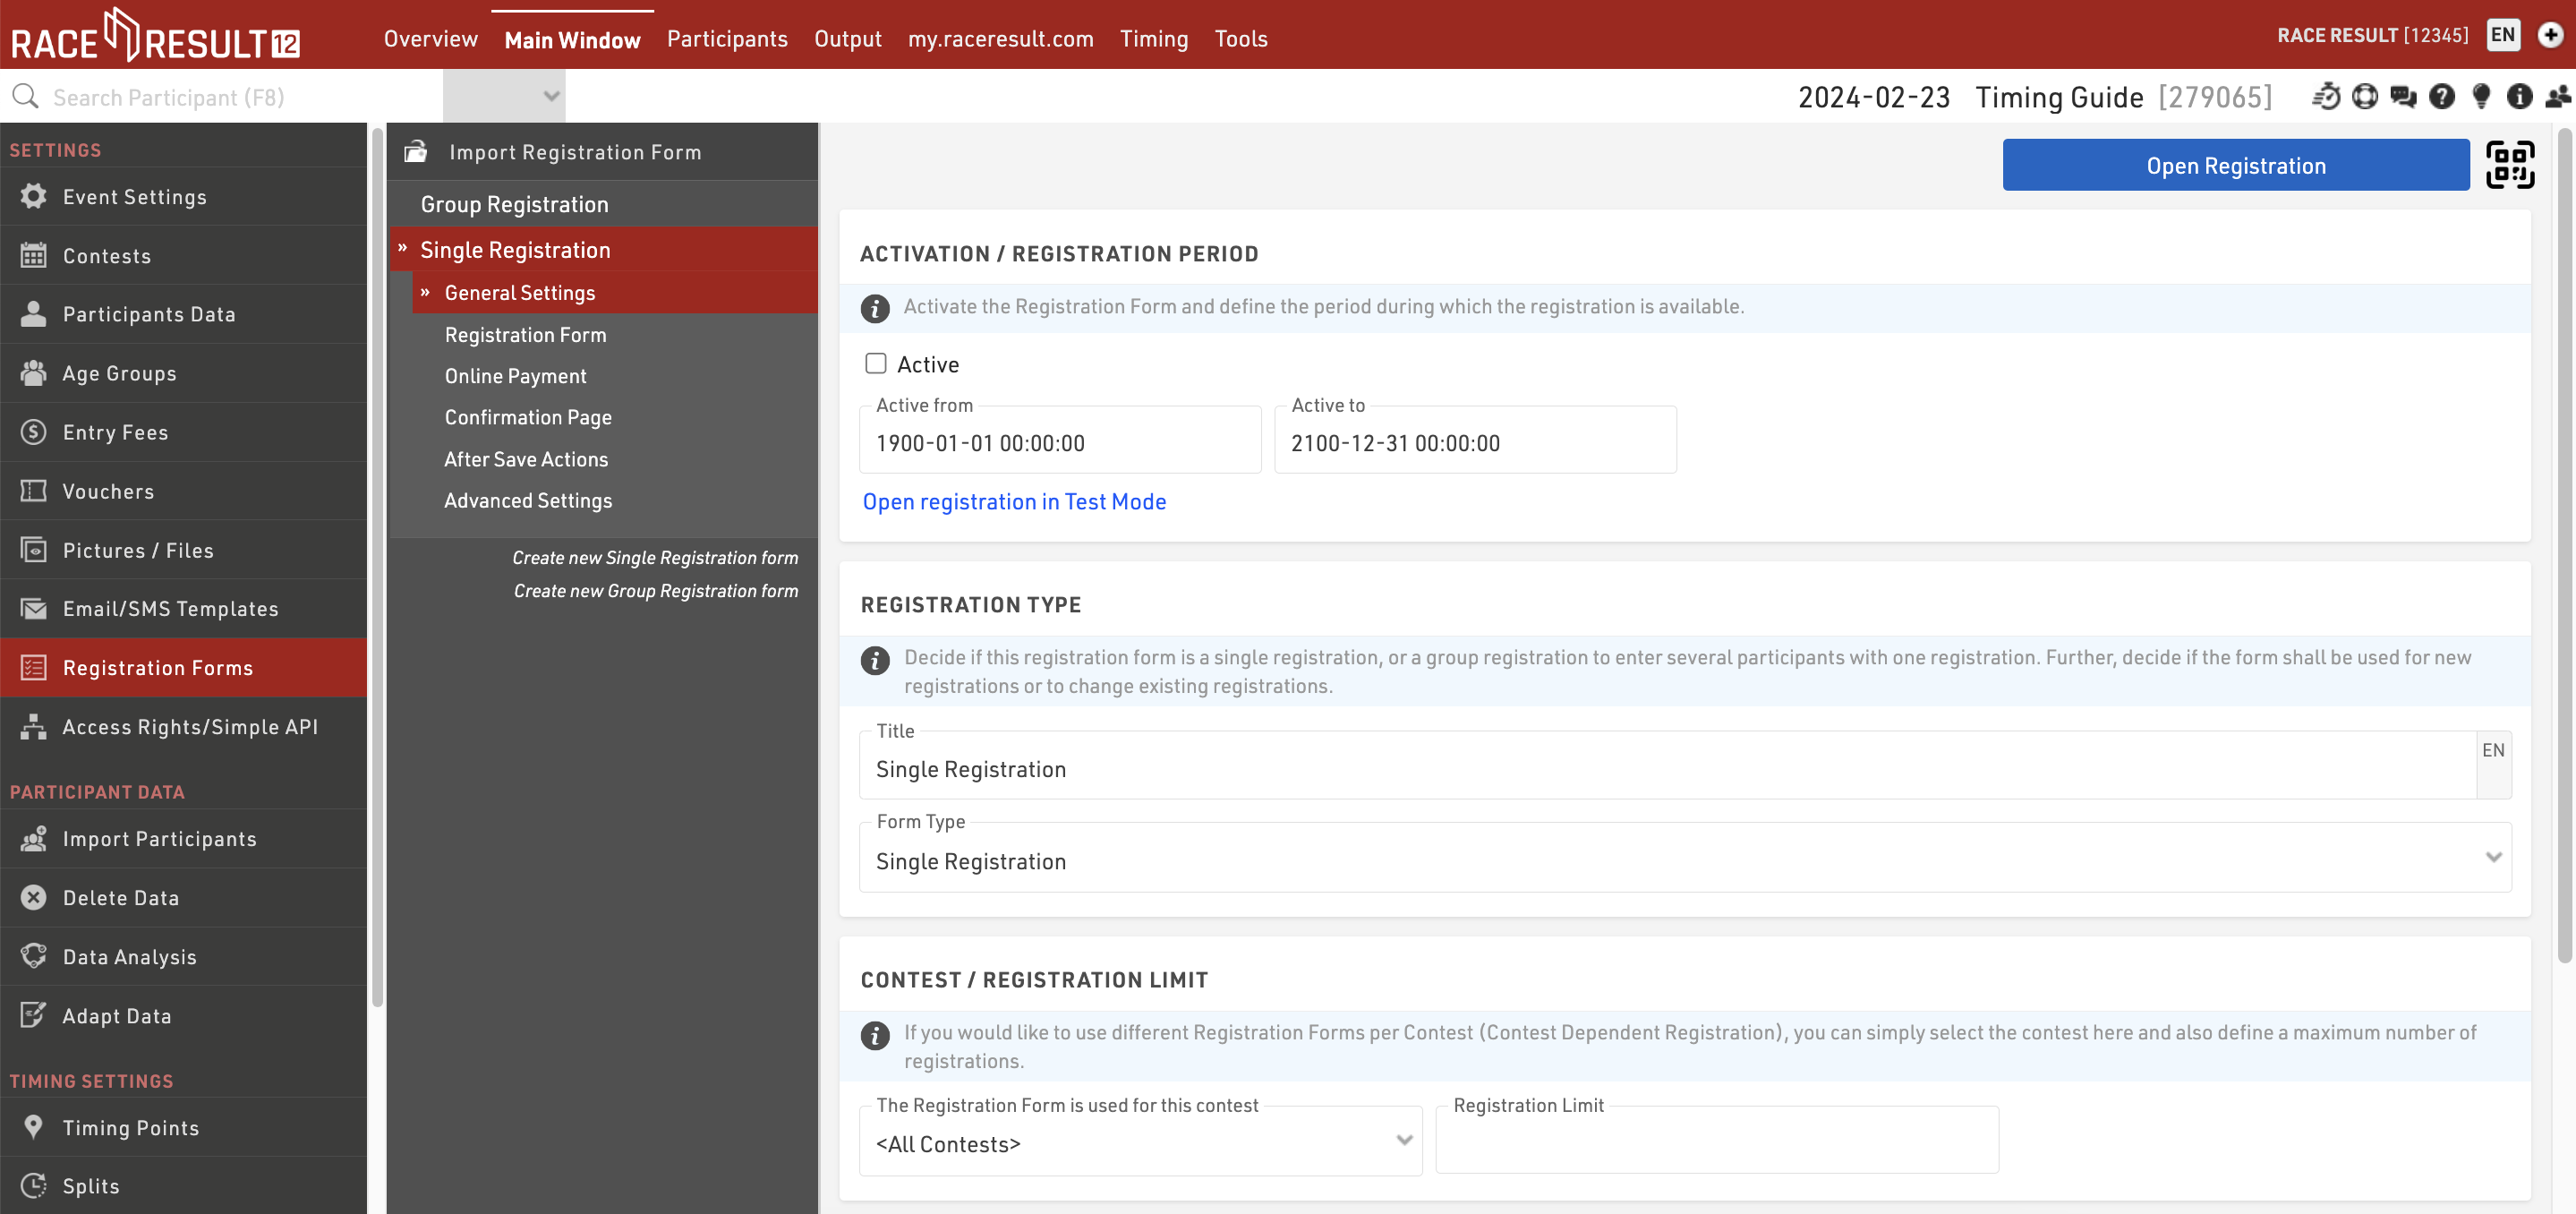2576x1214 pixels.
Task: Open the Tools tab
Action: pyautogui.click(x=1241, y=39)
